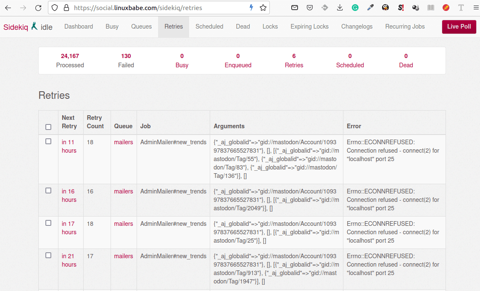Select the checkbox for the 16 hours retry
480x291 pixels.
tap(48, 191)
